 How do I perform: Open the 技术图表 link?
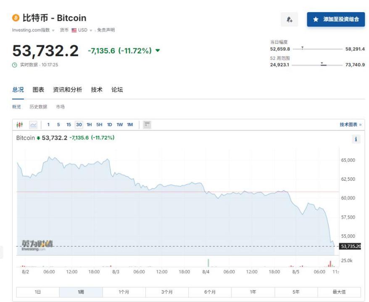351,125
